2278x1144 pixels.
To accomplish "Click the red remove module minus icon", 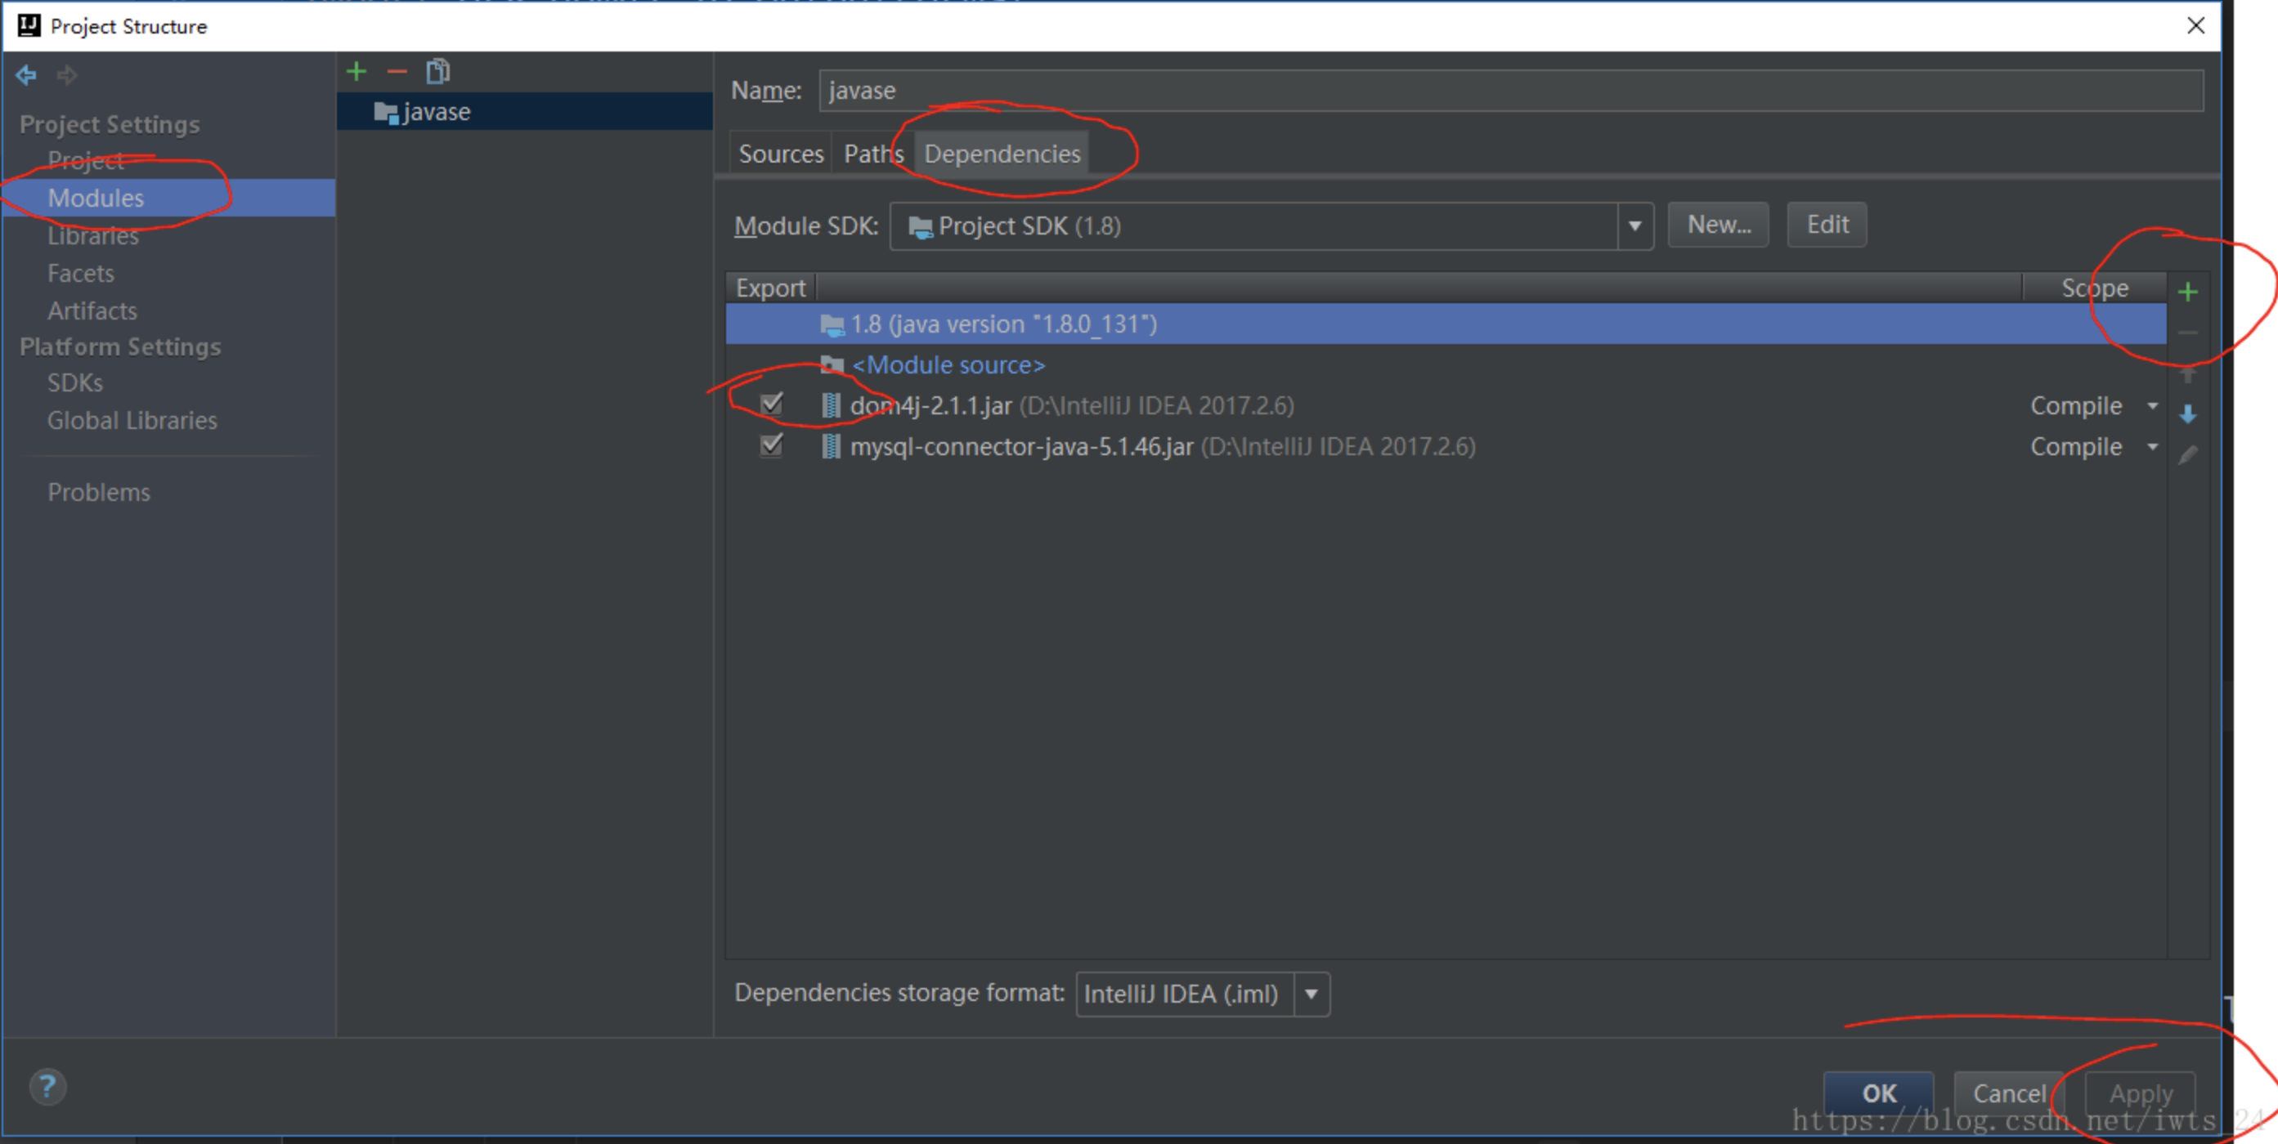I will [x=397, y=72].
